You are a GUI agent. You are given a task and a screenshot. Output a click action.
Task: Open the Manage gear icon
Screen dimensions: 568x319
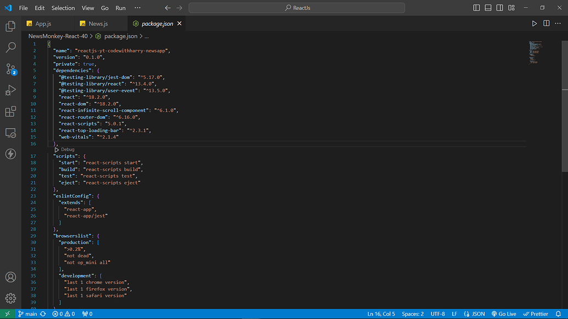10,298
